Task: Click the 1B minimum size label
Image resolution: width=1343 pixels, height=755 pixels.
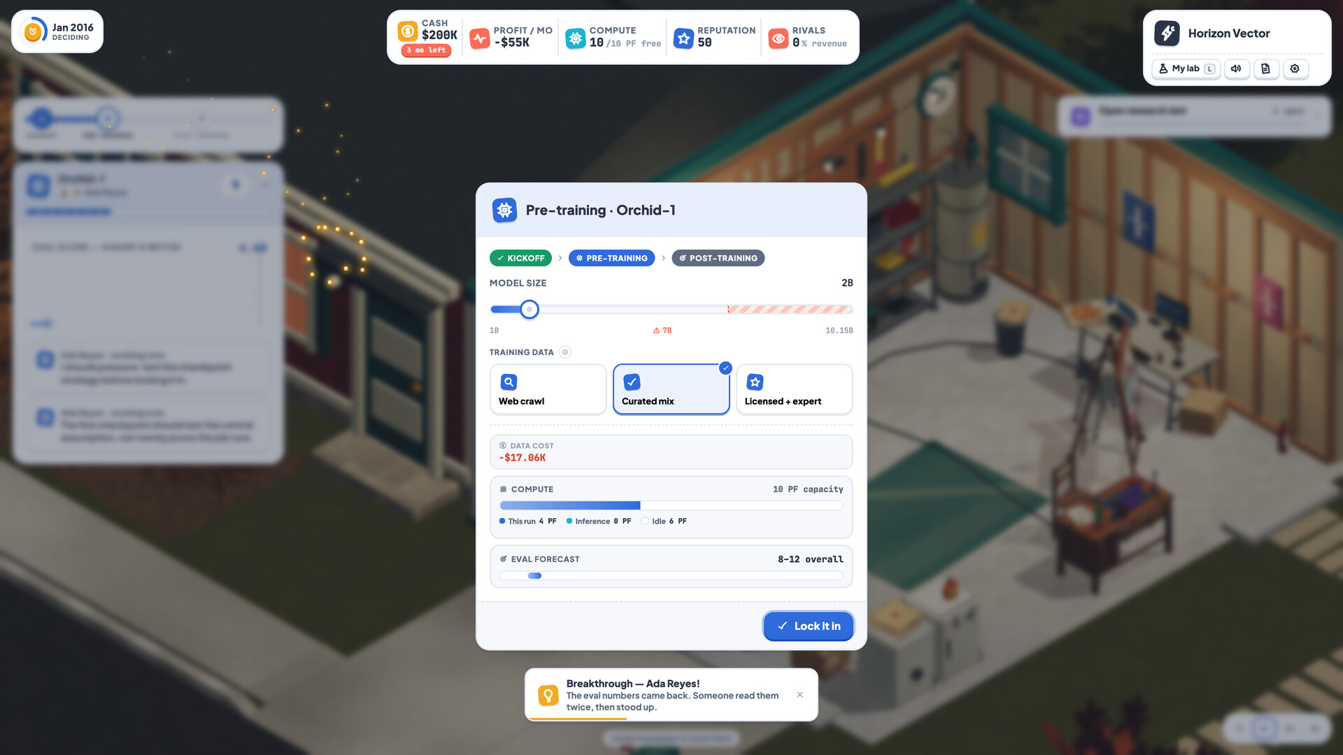Action: (x=494, y=331)
